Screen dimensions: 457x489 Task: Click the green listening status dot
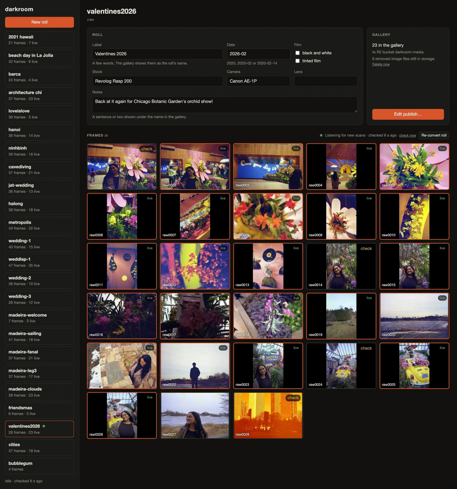click(321, 135)
